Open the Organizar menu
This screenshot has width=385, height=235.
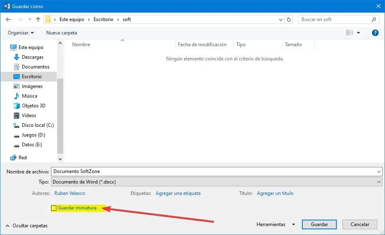point(21,33)
